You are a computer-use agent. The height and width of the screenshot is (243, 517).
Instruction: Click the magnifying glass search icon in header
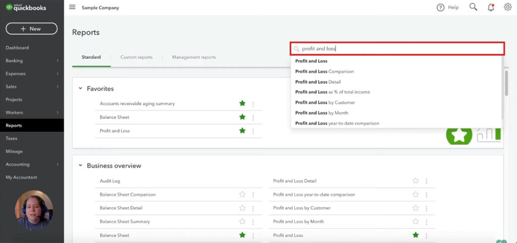pyautogui.click(x=473, y=7)
